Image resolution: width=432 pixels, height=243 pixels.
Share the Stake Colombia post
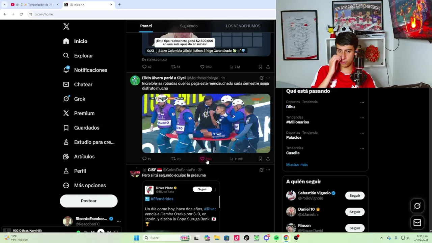point(268,67)
